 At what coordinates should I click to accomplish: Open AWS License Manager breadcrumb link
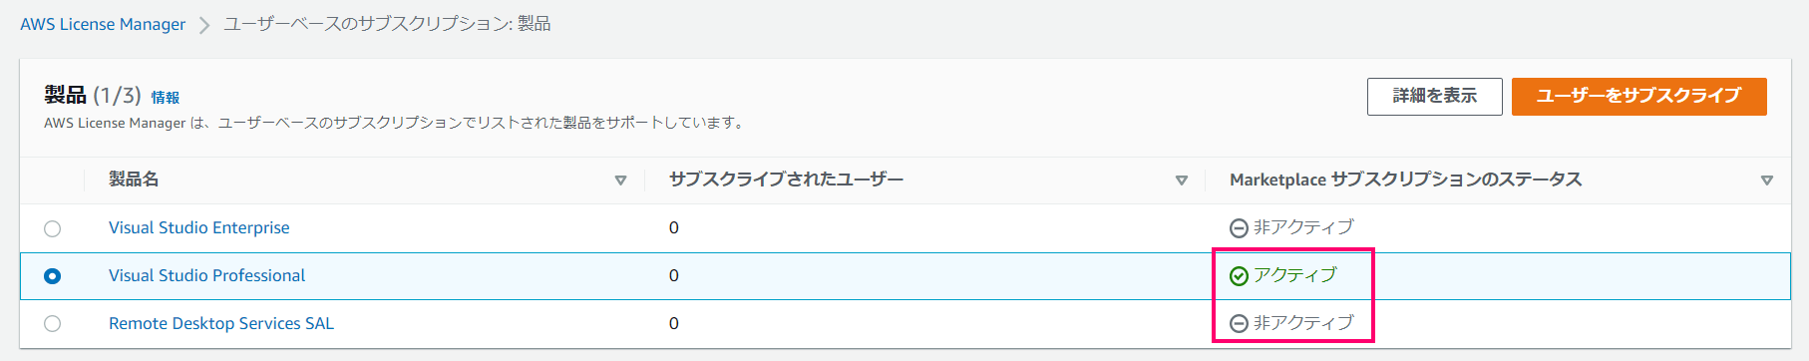pyautogui.click(x=103, y=24)
